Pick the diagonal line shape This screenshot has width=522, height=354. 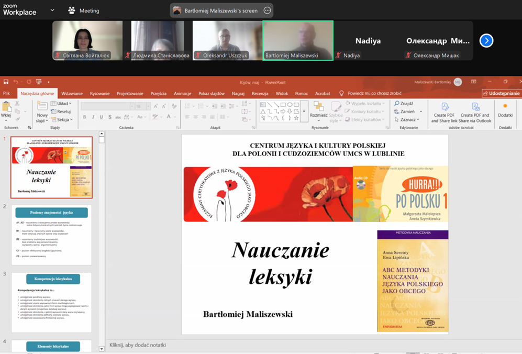(x=270, y=105)
